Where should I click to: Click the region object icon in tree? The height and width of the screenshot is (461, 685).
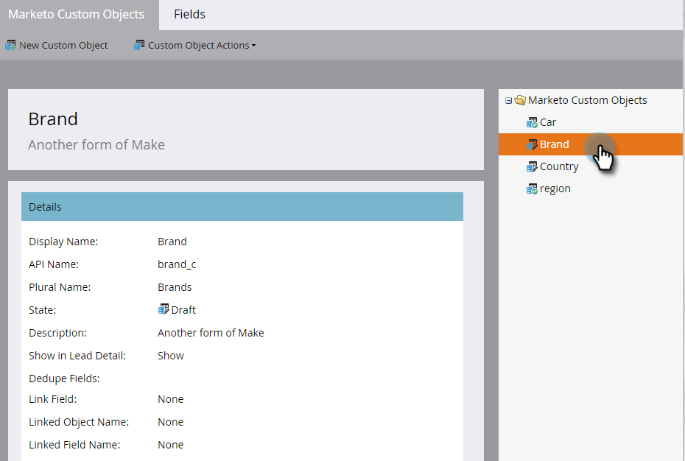pyautogui.click(x=532, y=189)
